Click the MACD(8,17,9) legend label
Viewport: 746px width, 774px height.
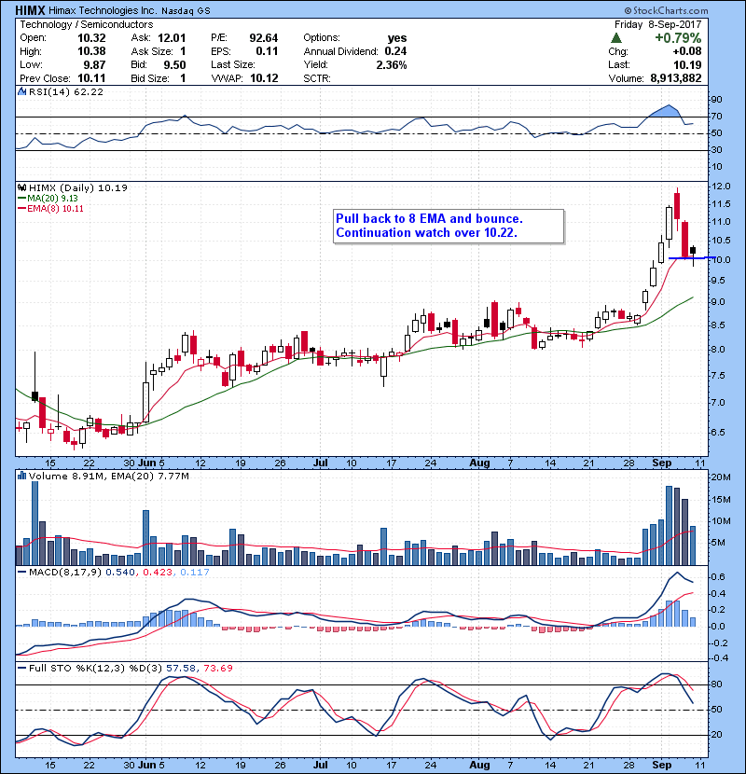pos(65,573)
